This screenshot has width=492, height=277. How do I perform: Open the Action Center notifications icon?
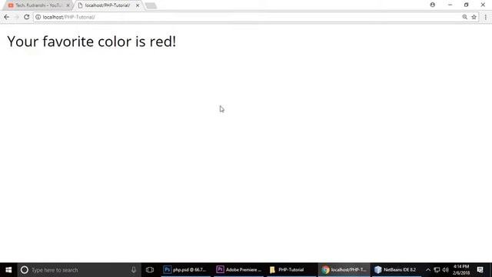480,270
